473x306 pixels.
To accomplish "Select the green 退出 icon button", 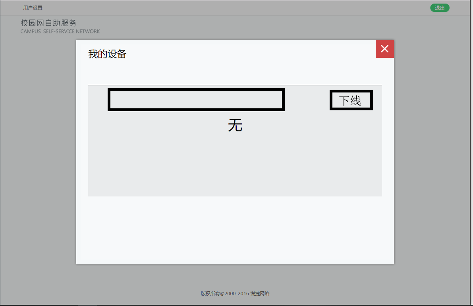I will (440, 8).
